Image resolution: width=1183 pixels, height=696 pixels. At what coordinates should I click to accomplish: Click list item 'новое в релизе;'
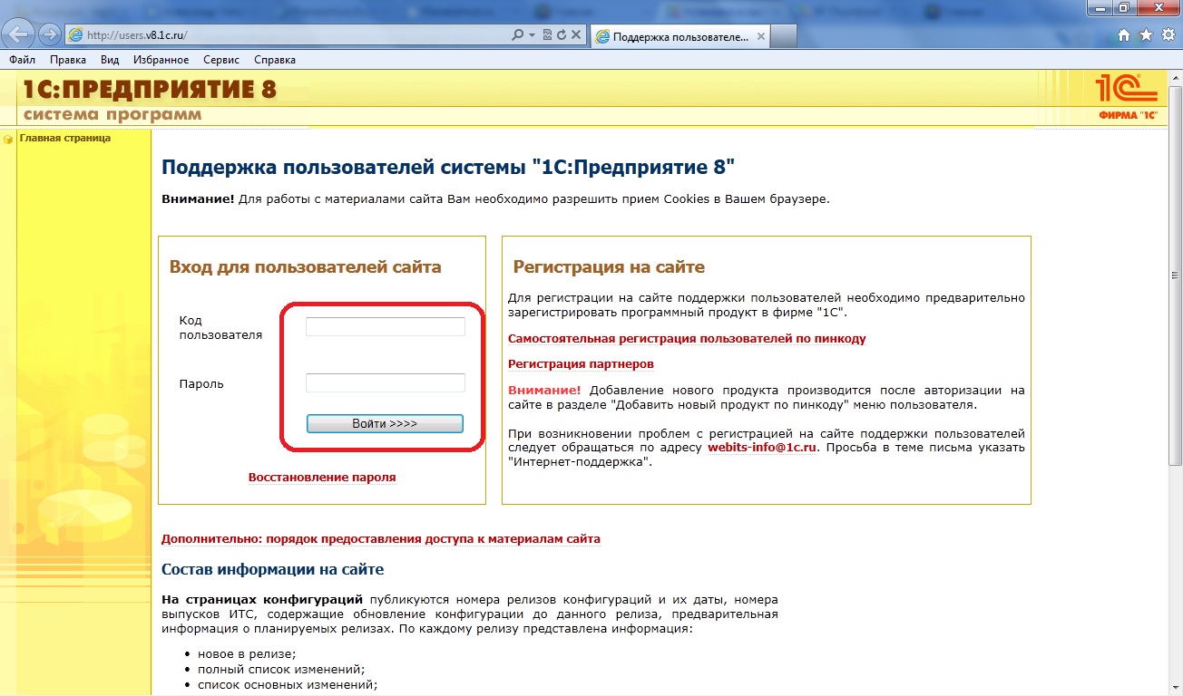coord(247,654)
